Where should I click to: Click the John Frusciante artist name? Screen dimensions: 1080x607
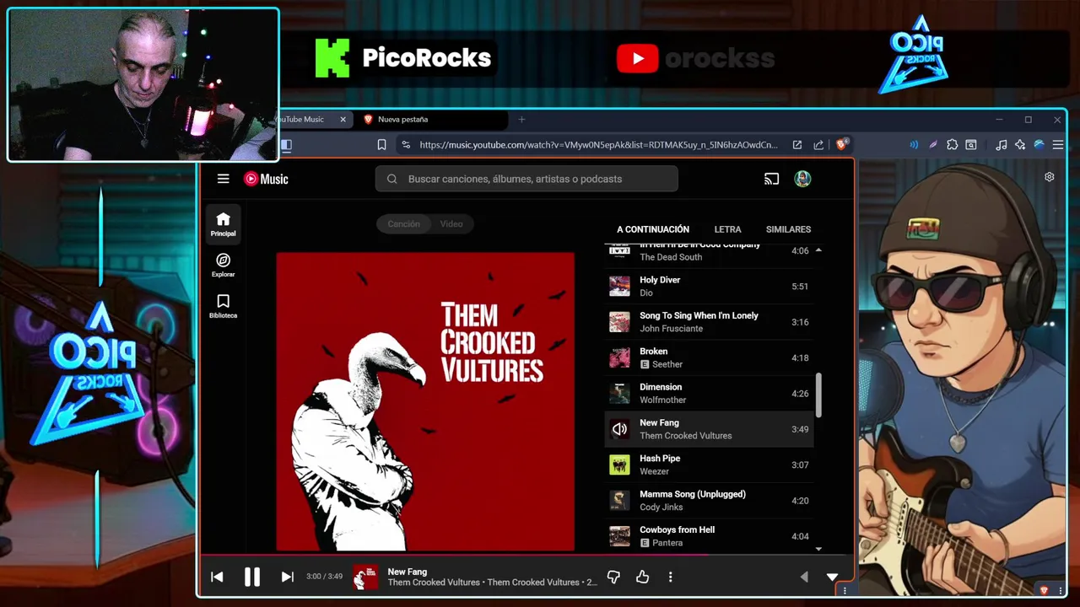pos(671,329)
